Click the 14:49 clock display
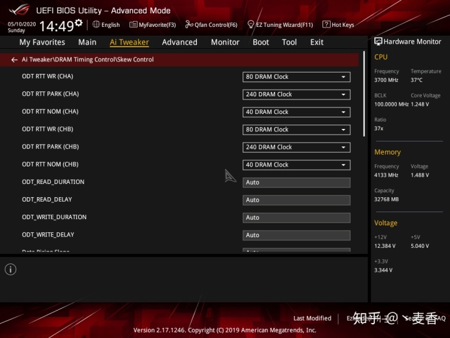Viewport: 450px width, 338px height. click(x=56, y=26)
